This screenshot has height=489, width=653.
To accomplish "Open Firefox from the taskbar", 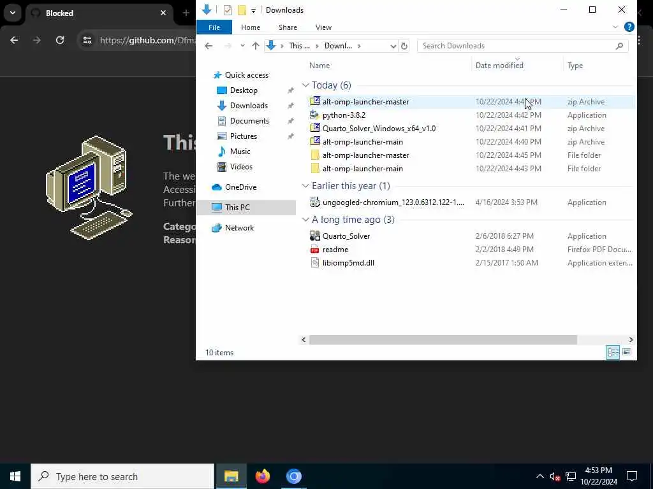I will point(262,476).
